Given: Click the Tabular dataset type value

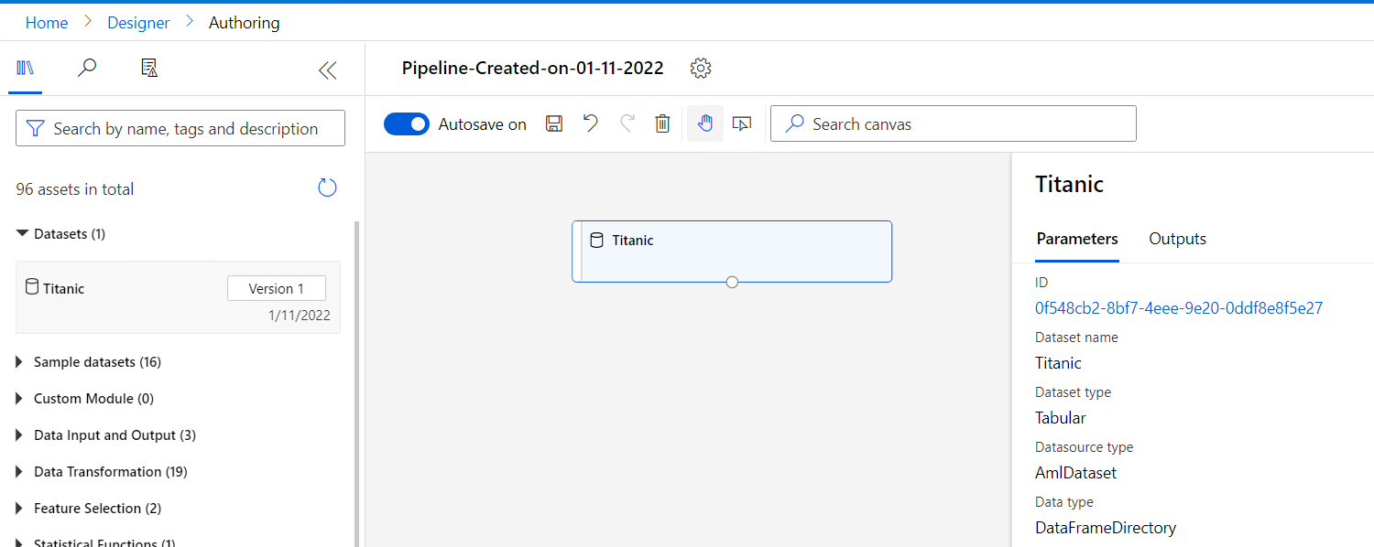Looking at the screenshot, I should (x=1061, y=418).
